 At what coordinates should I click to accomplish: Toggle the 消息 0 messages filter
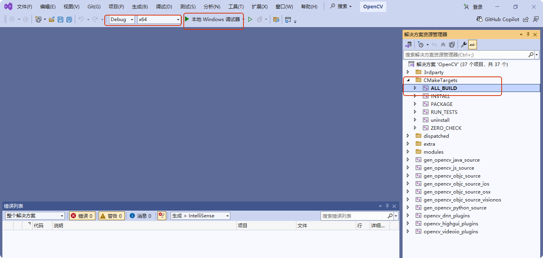coord(140,216)
